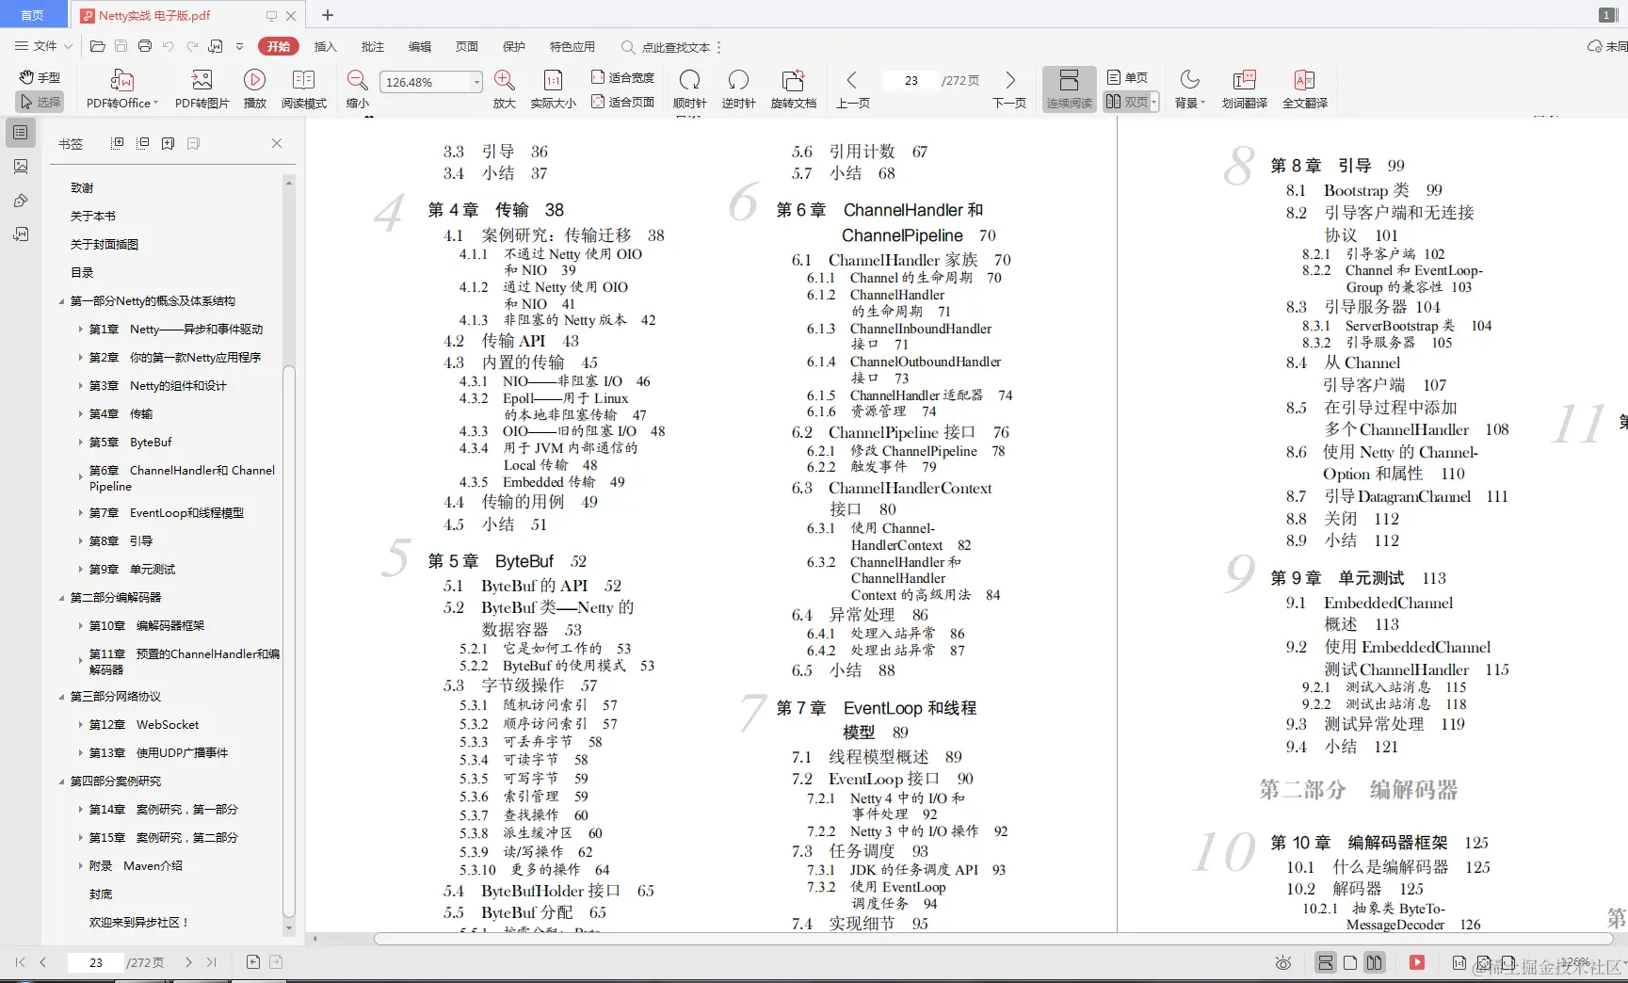Enable the 选择 selection tool

point(40,102)
